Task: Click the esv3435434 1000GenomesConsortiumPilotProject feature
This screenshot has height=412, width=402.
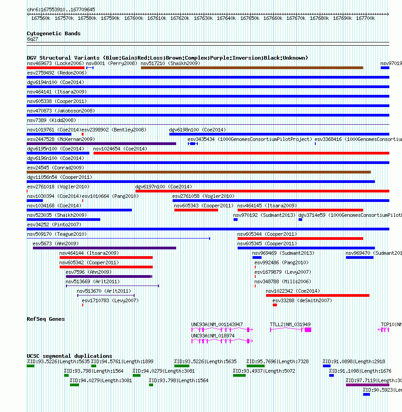Action: (193, 144)
